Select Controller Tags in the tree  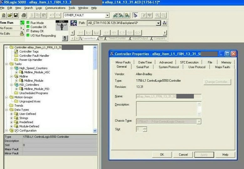[x=29, y=51]
